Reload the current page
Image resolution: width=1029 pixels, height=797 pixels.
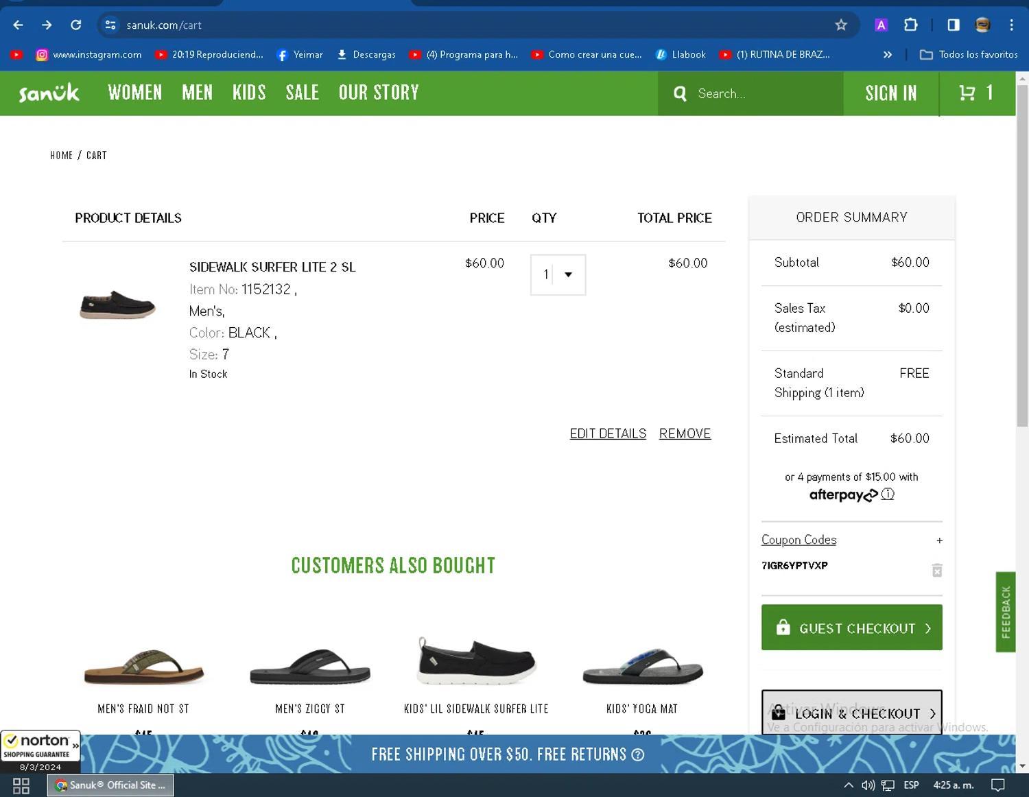point(75,25)
